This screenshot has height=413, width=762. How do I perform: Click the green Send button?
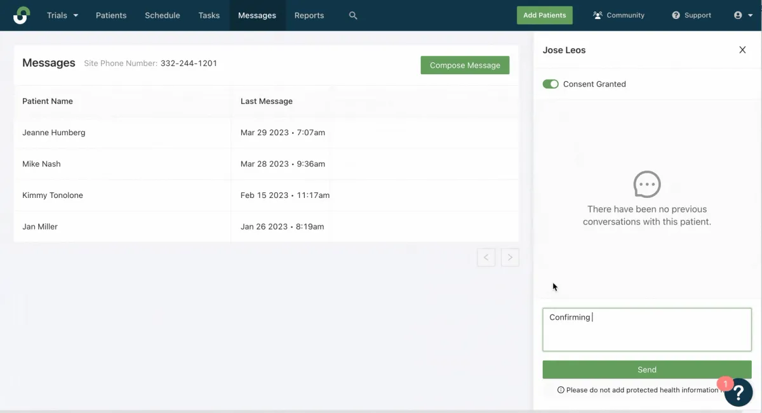pos(646,370)
